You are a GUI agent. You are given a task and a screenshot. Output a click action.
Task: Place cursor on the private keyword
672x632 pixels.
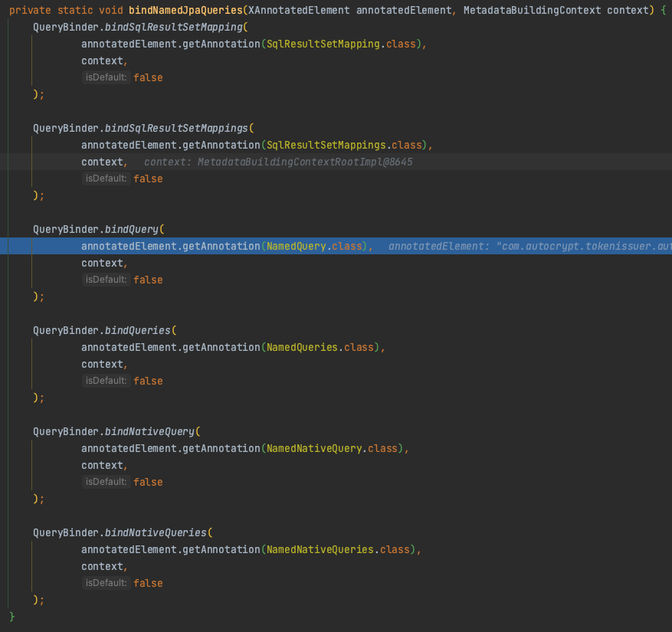[x=30, y=10]
